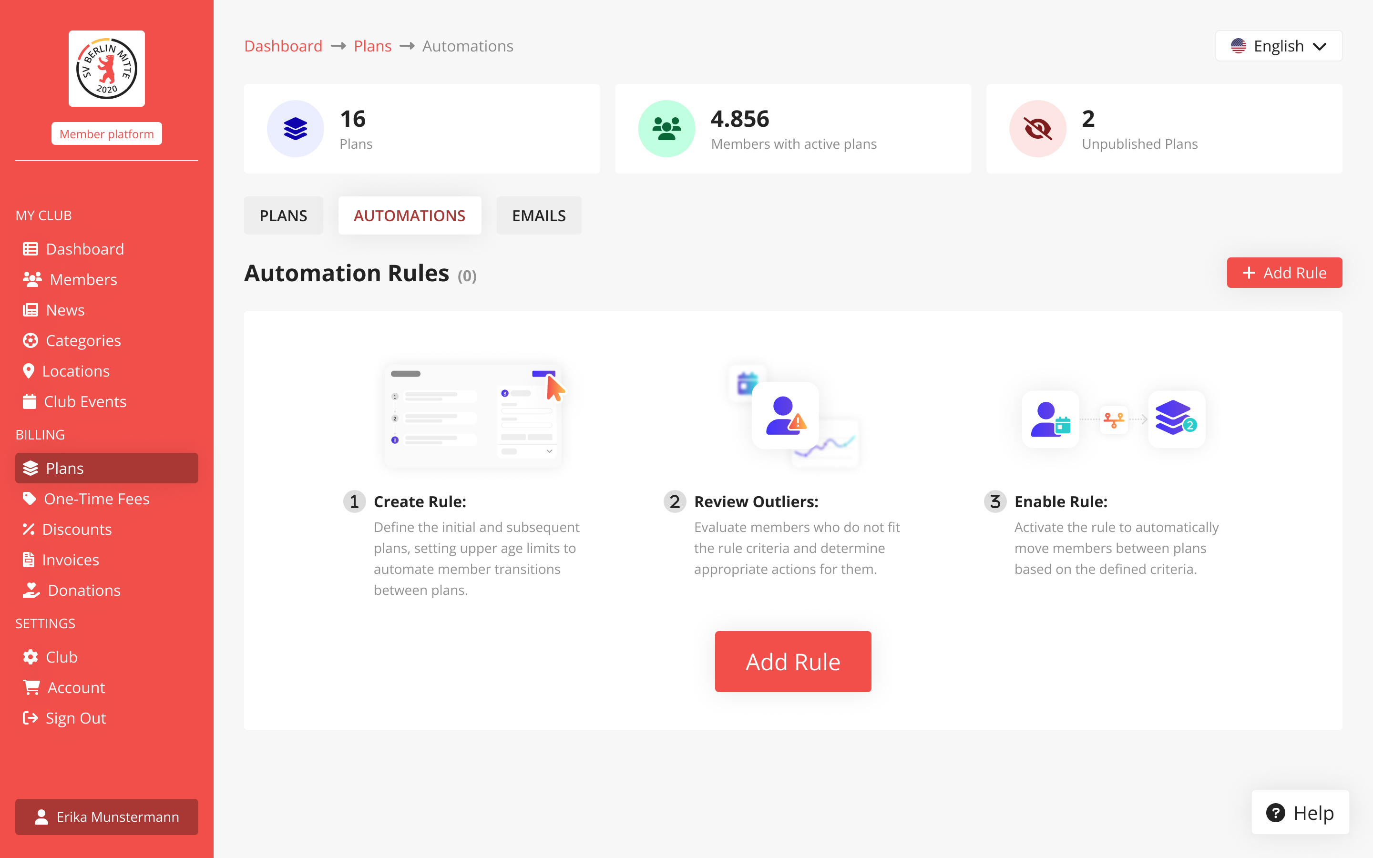This screenshot has width=1373, height=858.
Task: Click the Plans breadcrumb link
Action: [x=372, y=45]
